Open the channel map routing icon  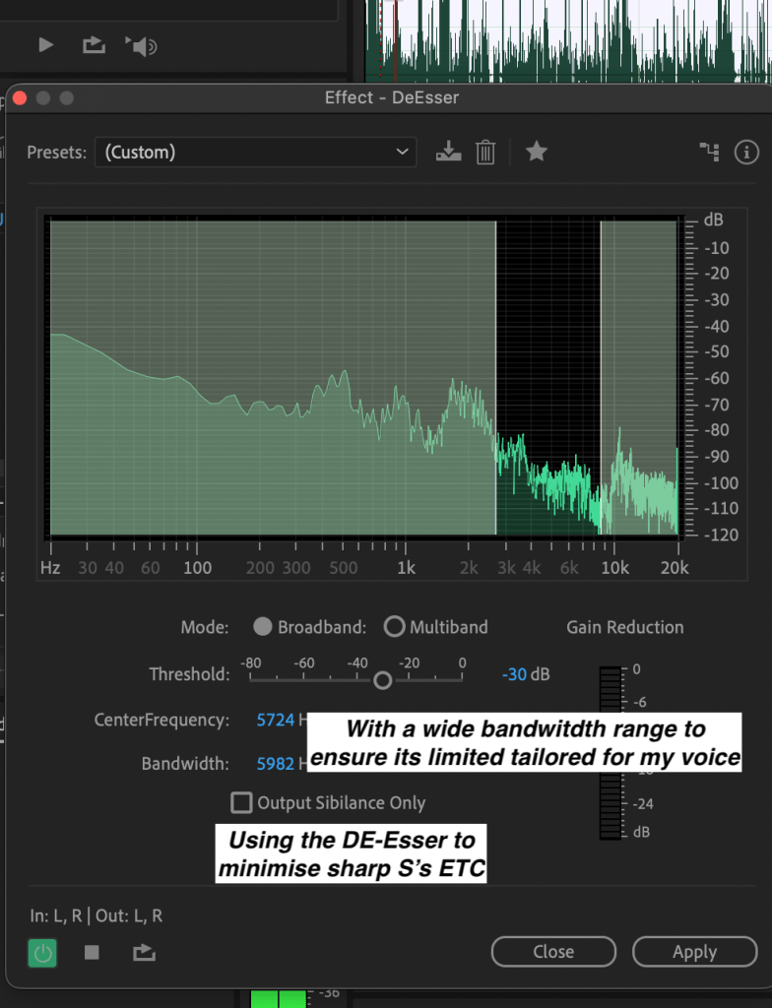[x=709, y=152]
